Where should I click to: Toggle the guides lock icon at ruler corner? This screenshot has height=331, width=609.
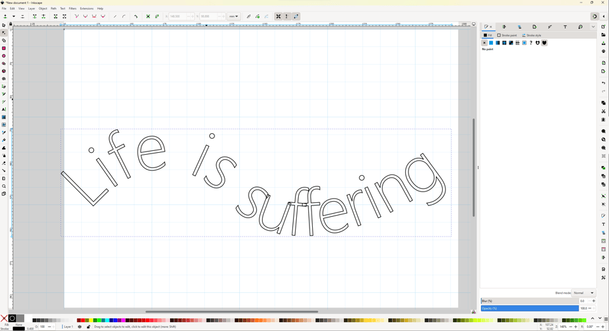(x=11, y=24)
